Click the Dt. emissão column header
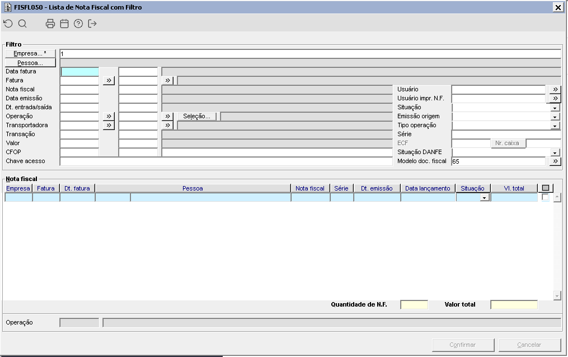 tap(377, 188)
